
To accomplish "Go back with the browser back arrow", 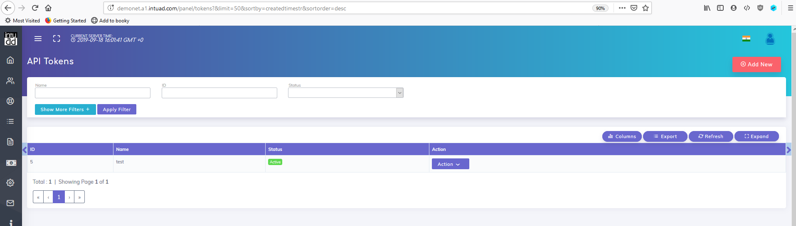I will click(x=8, y=8).
